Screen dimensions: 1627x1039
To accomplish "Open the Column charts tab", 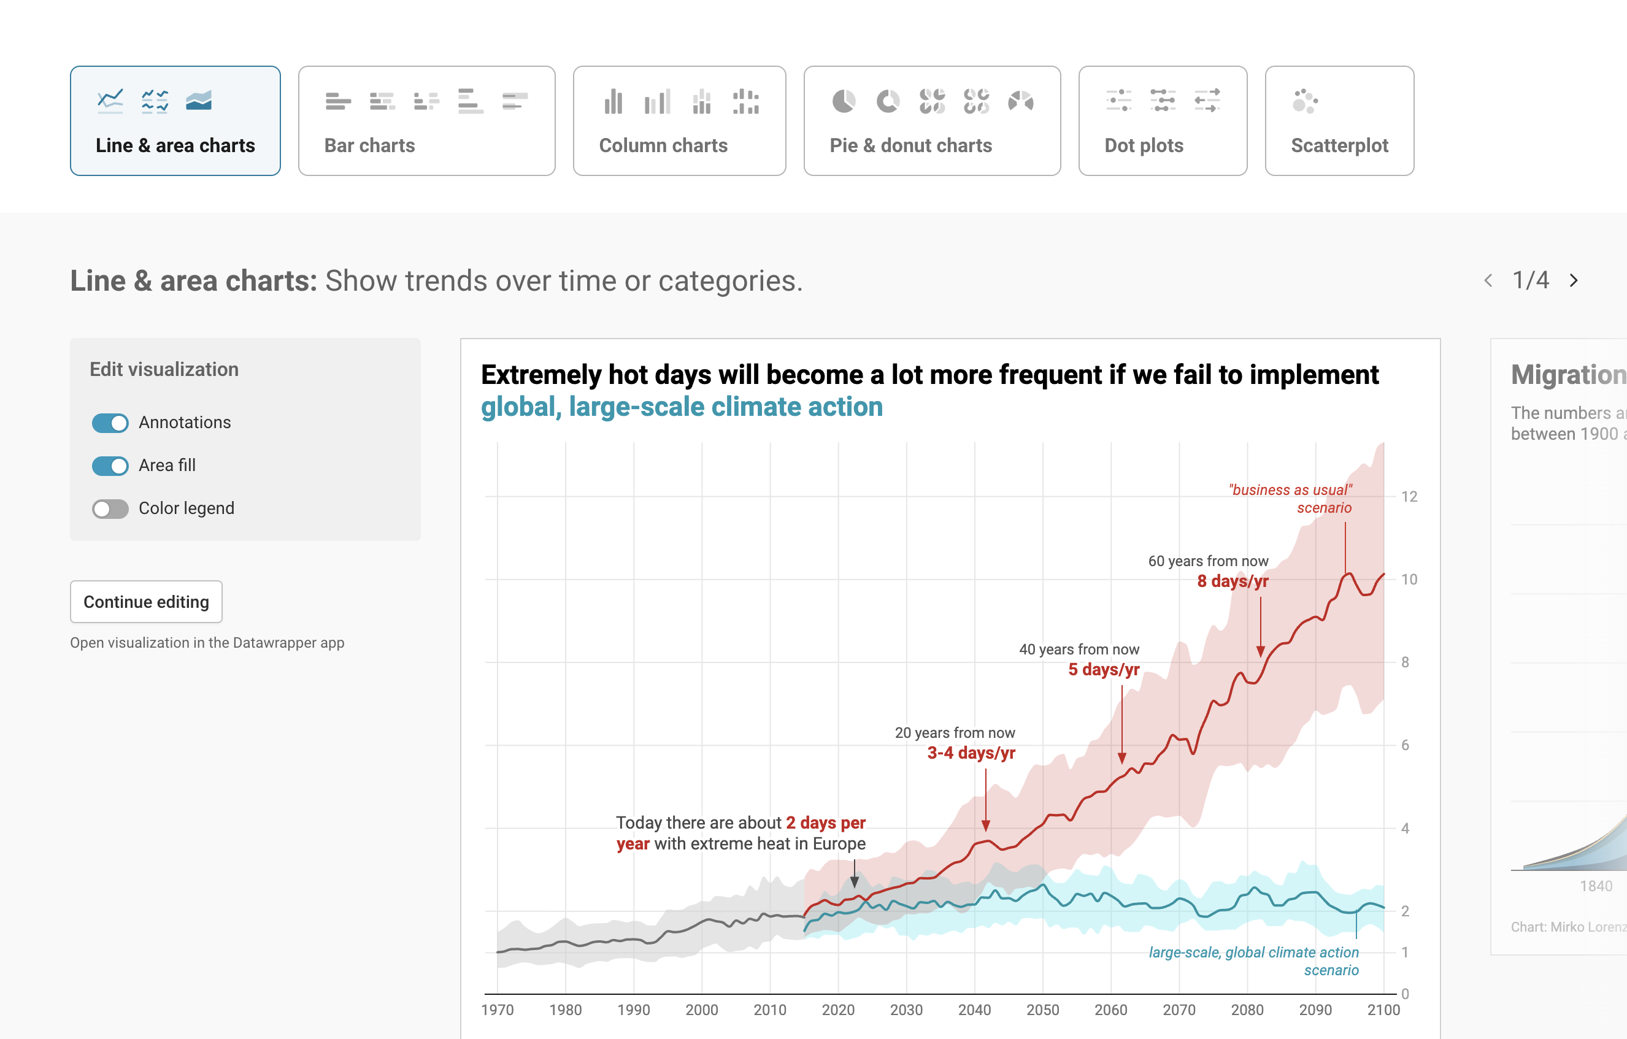I will [x=663, y=145].
